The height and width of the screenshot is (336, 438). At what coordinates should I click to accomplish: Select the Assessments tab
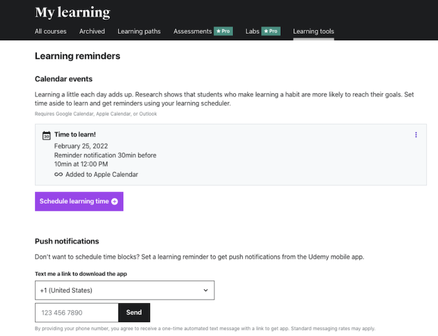point(192,32)
